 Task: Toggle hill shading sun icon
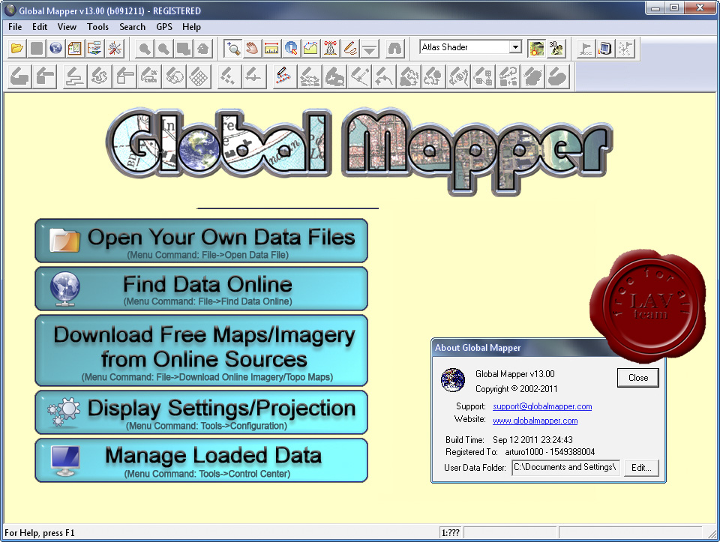coord(535,49)
